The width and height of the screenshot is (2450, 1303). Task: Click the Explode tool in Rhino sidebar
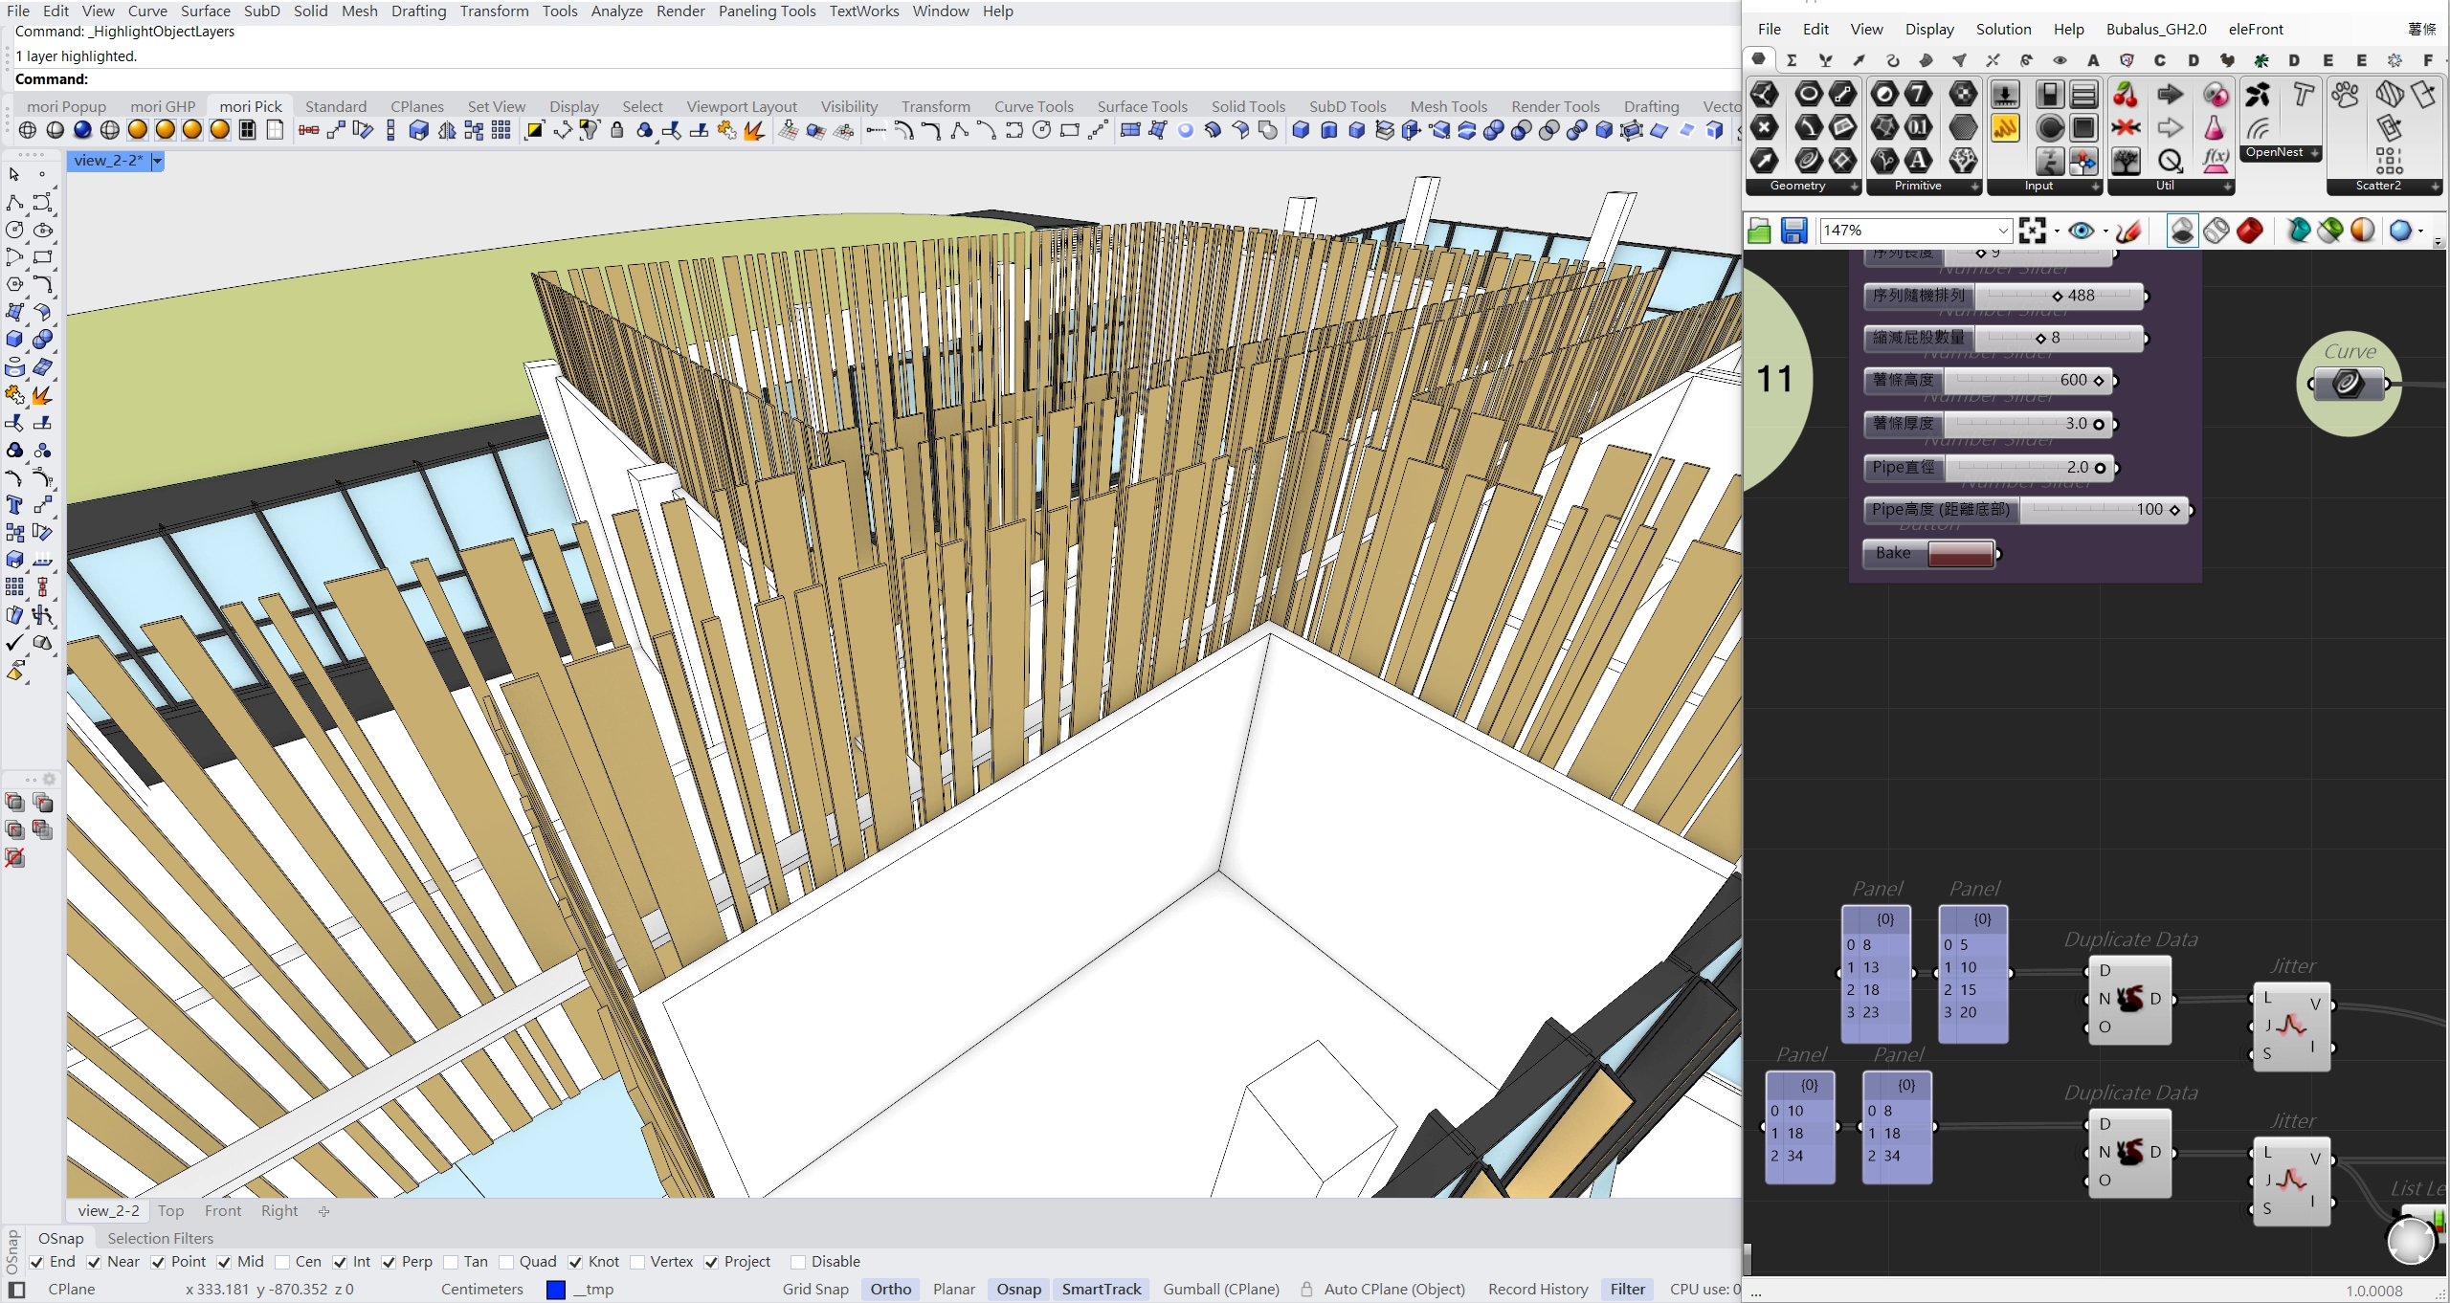42,395
